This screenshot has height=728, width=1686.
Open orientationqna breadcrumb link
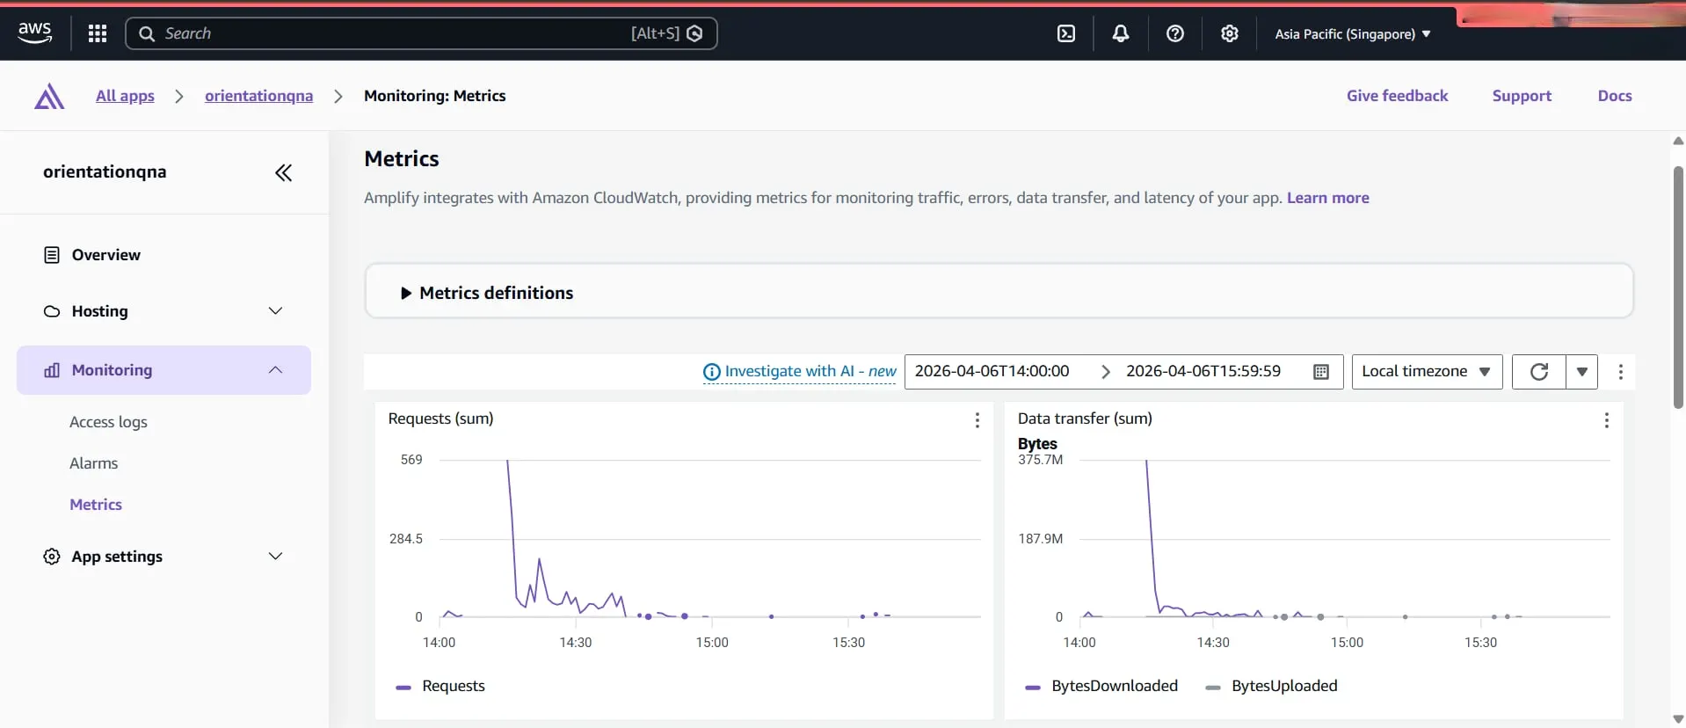point(258,96)
